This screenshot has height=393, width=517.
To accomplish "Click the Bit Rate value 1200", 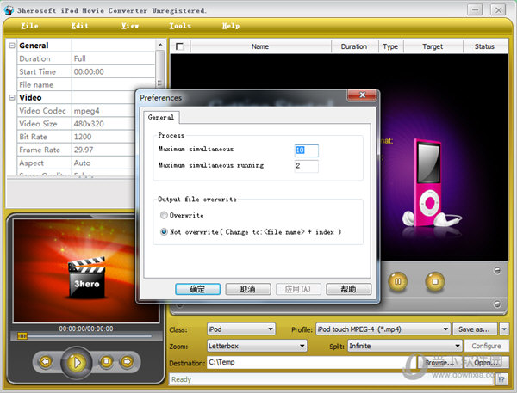I will [x=83, y=137].
